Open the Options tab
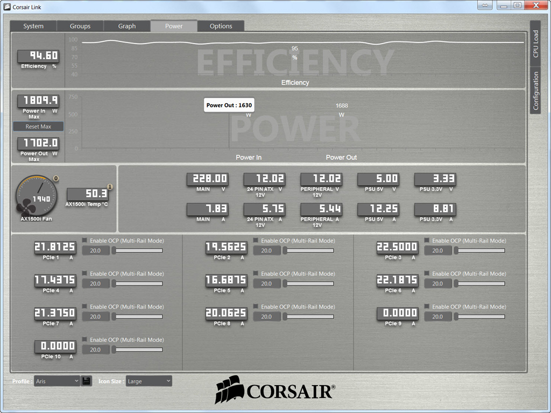Image resolution: width=551 pixels, height=413 pixels. pyautogui.click(x=221, y=26)
